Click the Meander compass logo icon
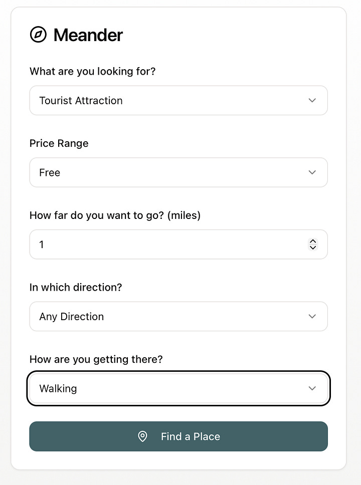This screenshot has height=485, width=361. [x=38, y=35]
